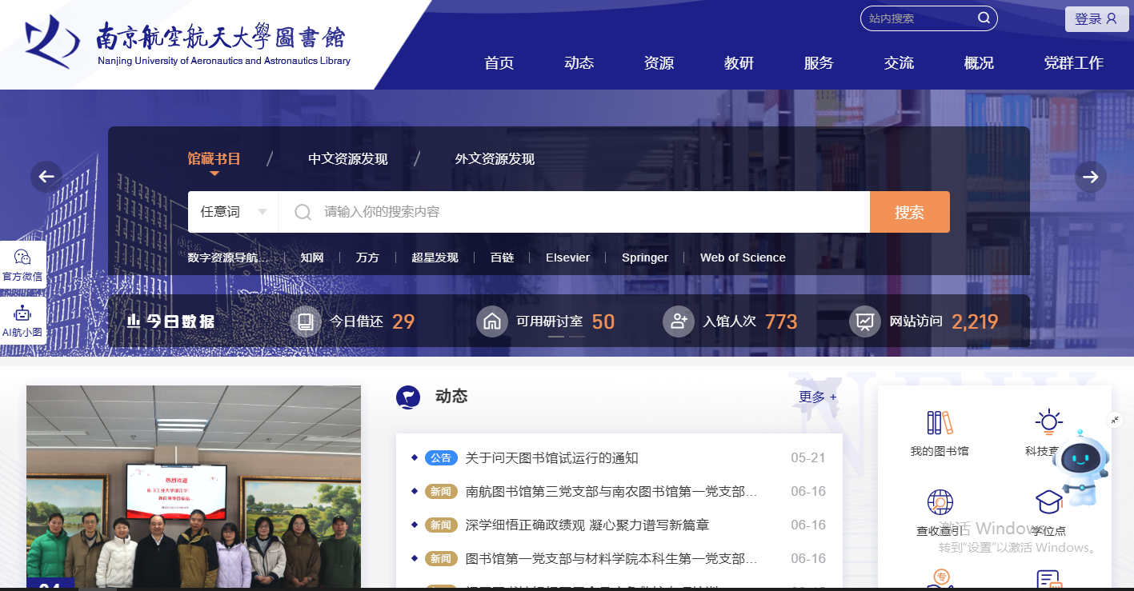Open the 动态 navigation menu

pyautogui.click(x=579, y=63)
